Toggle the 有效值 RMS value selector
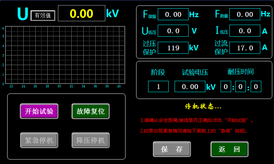 43,15
